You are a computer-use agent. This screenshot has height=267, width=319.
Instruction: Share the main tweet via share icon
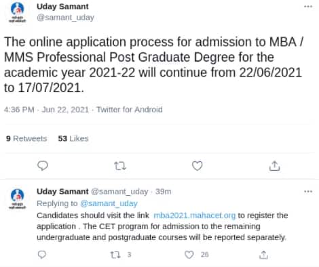[x=274, y=166]
